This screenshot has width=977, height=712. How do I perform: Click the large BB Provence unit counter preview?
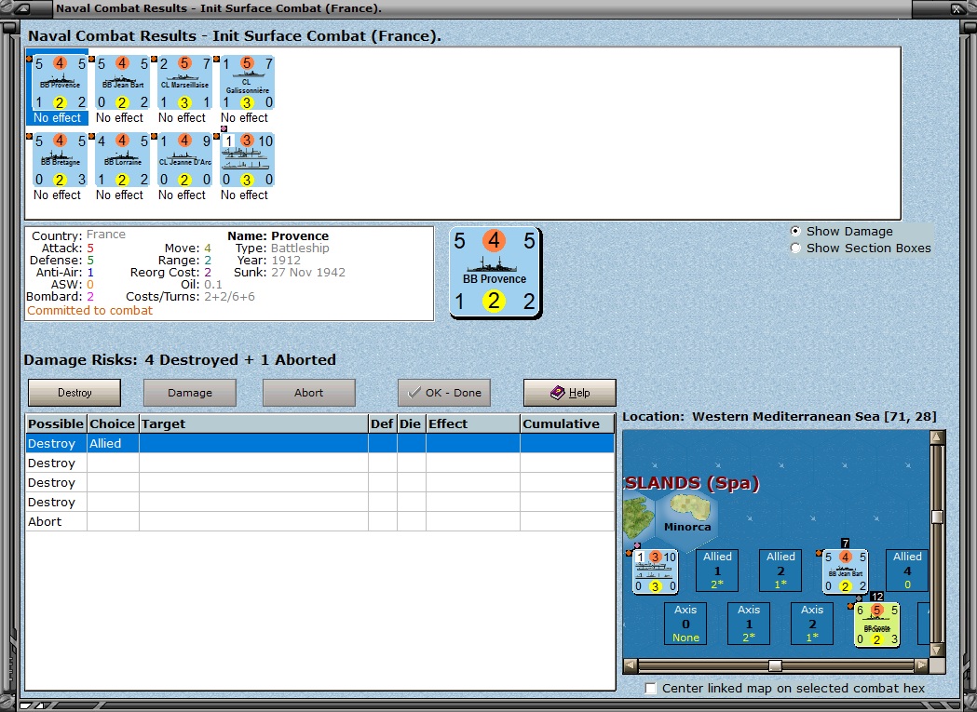pyautogui.click(x=495, y=273)
